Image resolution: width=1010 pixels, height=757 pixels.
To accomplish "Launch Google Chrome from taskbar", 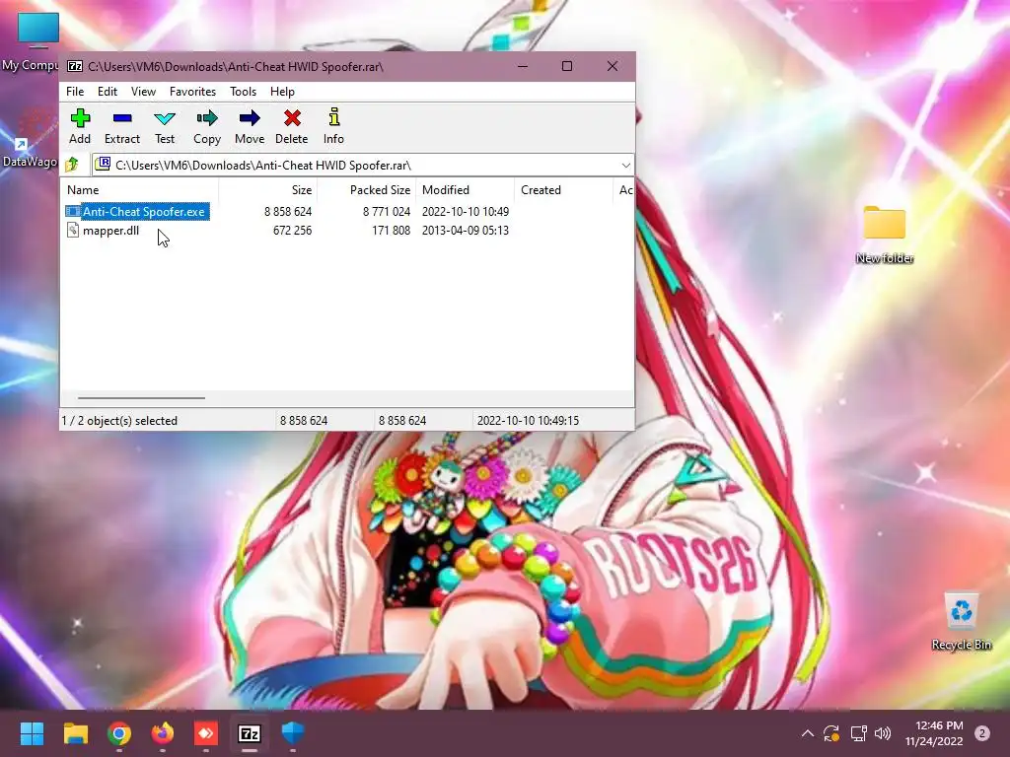I will point(119,733).
